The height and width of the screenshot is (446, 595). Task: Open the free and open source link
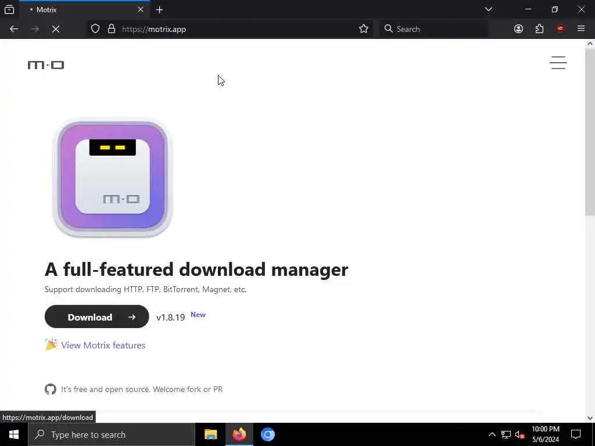click(142, 389)
